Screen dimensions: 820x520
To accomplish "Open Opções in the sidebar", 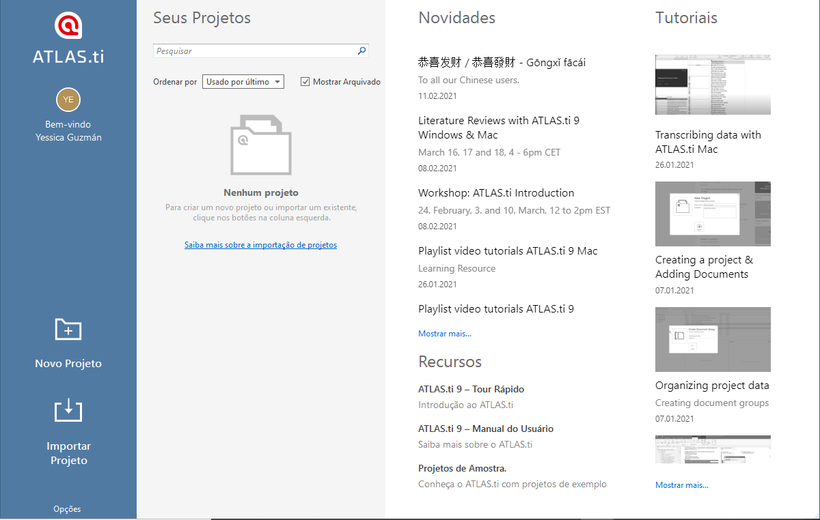I will point(67,508).
